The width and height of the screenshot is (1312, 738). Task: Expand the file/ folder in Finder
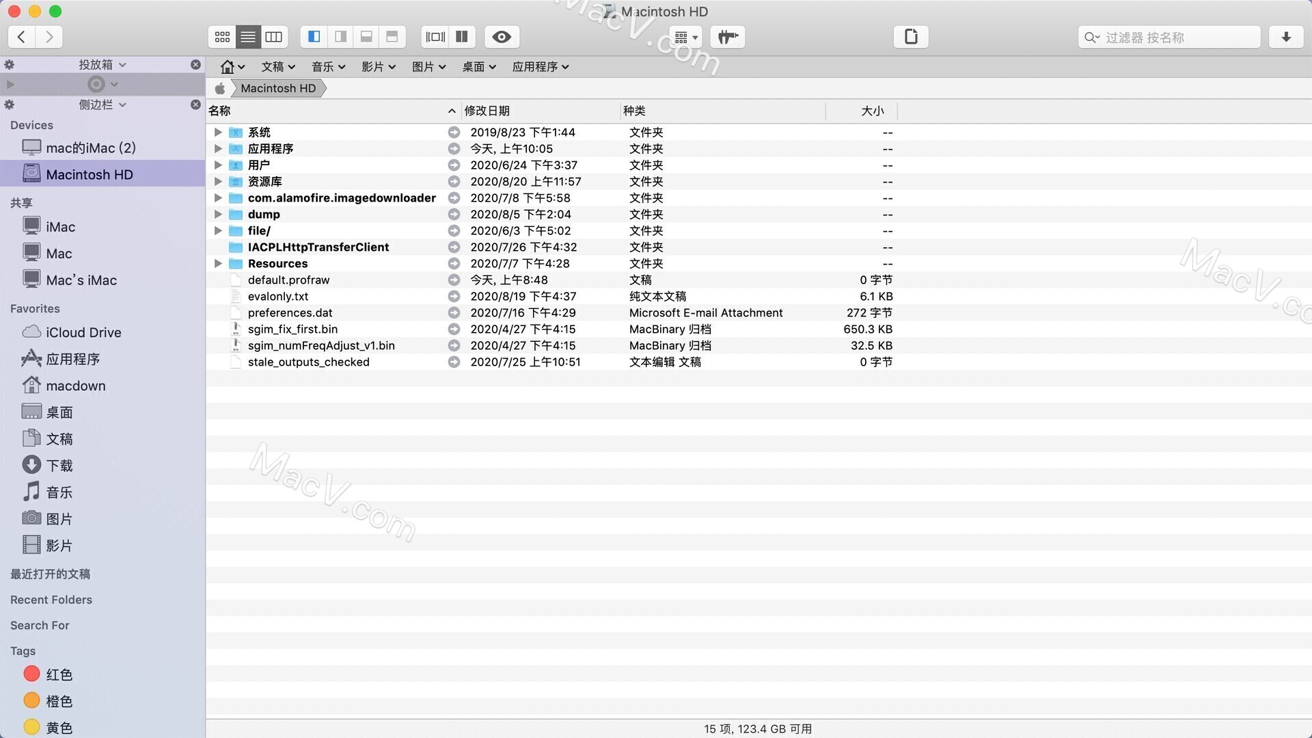click(x=217, y=231)
